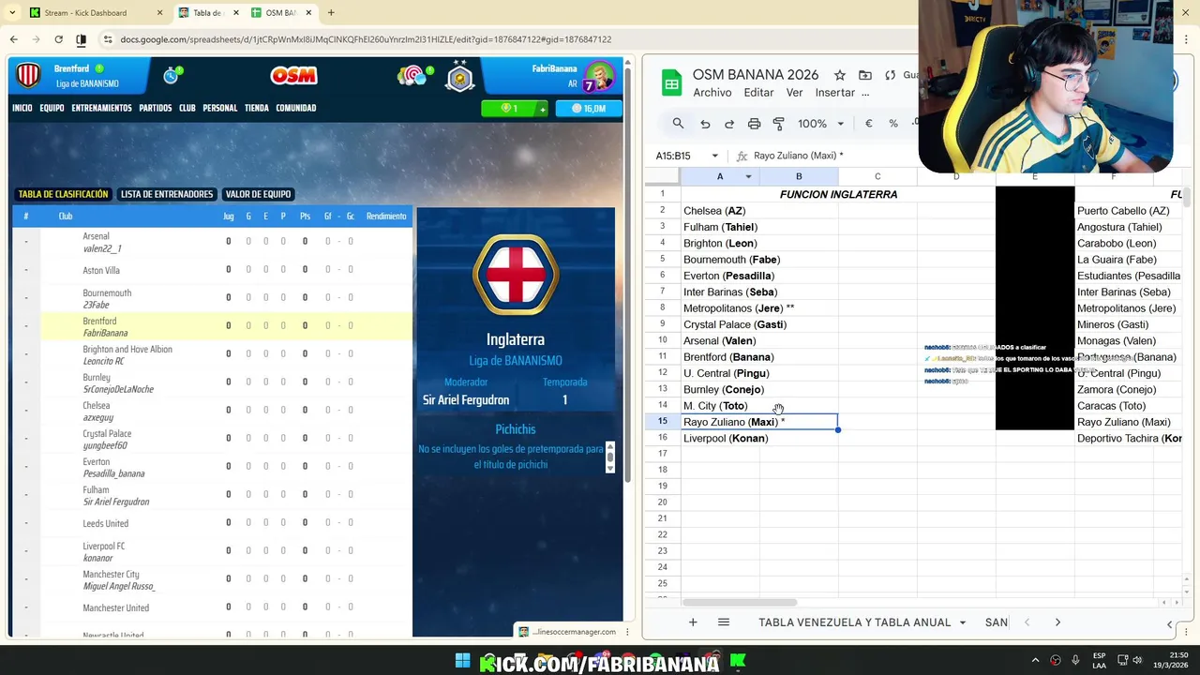This screenshot has width=1200, height=675.
Task: Open the Archivo menu in Sheets
Action: click(x=712, y=93)
